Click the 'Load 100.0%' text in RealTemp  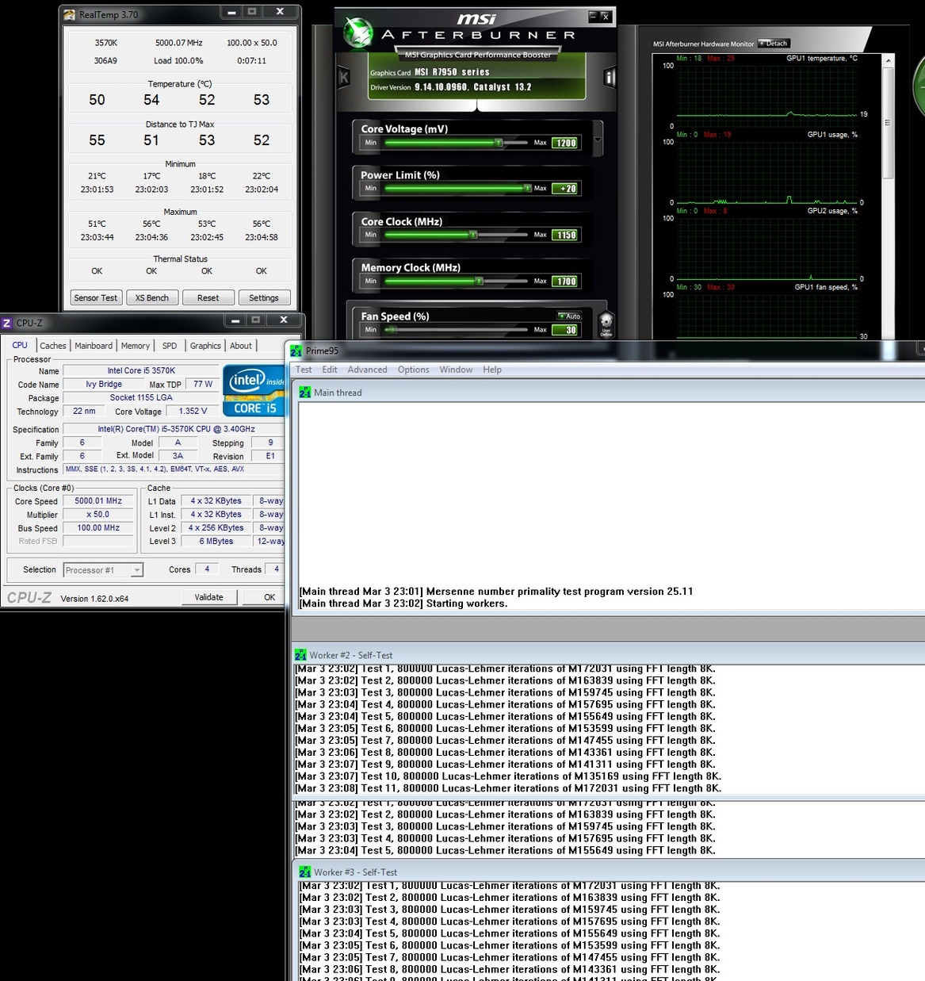tap(178, 60)
